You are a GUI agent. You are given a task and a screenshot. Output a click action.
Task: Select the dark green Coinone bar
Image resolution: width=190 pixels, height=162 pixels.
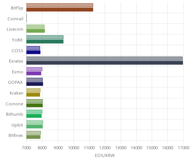click(35, 106)
